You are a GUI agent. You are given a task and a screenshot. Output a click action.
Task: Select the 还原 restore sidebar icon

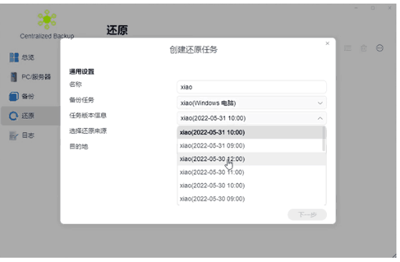pos(14,116)
